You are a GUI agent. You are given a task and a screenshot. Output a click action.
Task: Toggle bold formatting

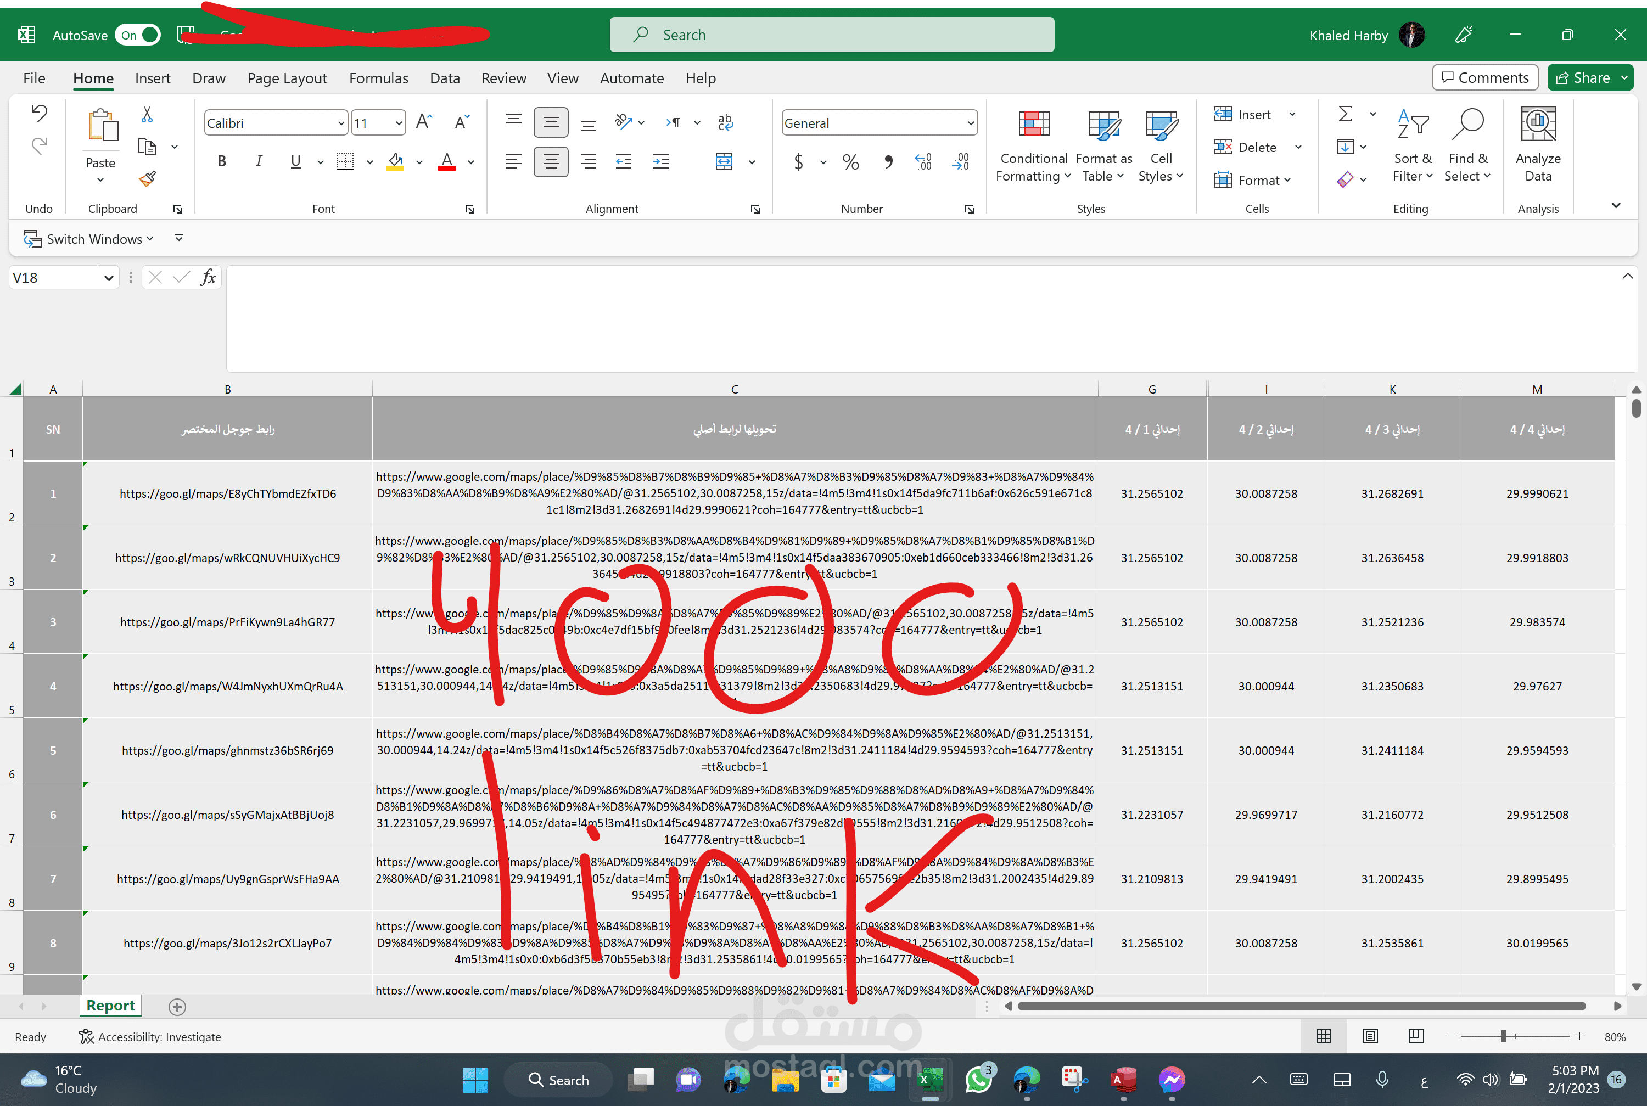pyautogui.click(x=221, y=161)
